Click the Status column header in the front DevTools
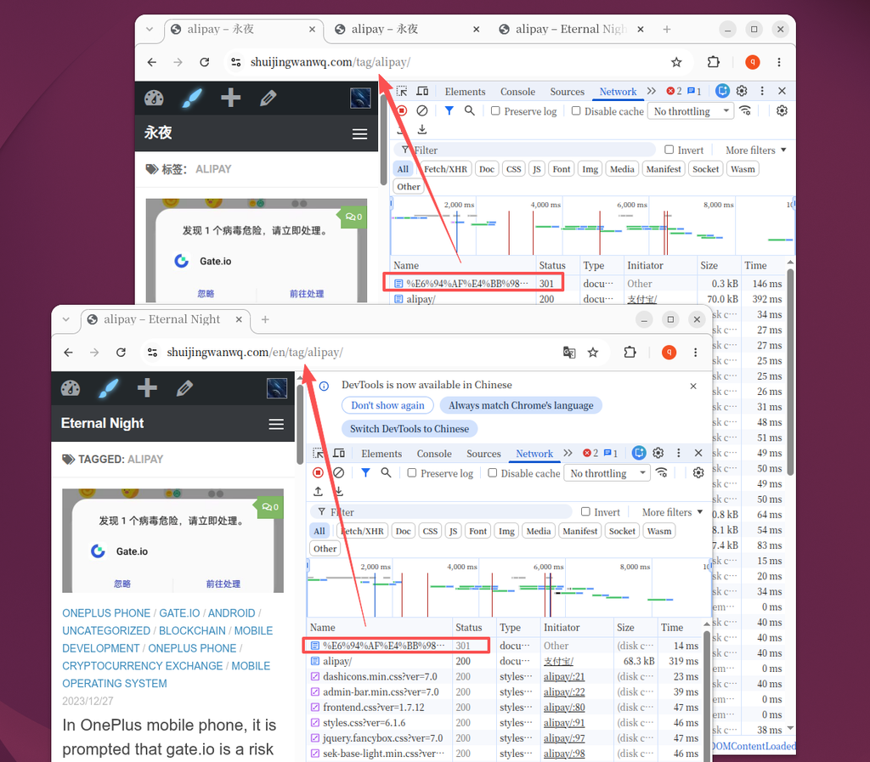Viewport: 870px width, 762px height. (469, 627)
